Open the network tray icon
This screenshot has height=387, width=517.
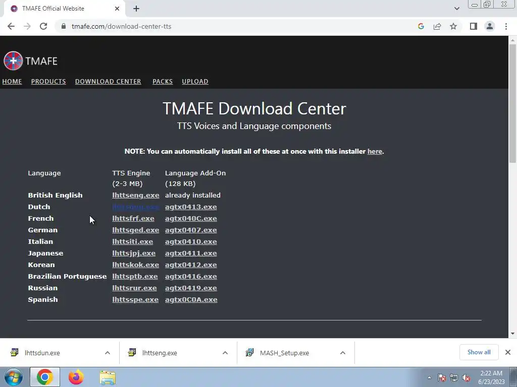click(x=454, y=377)
